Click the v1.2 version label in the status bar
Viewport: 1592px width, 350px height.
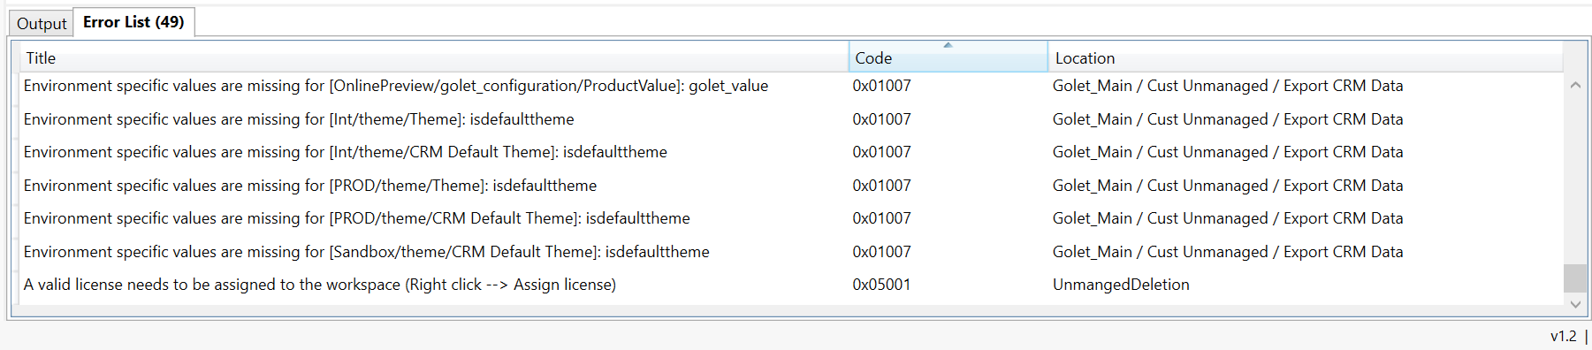[x=1563, y=336]
